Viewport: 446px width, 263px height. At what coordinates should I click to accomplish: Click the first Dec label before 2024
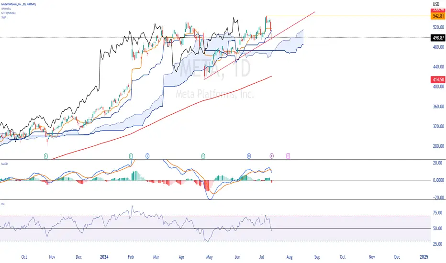78,257
